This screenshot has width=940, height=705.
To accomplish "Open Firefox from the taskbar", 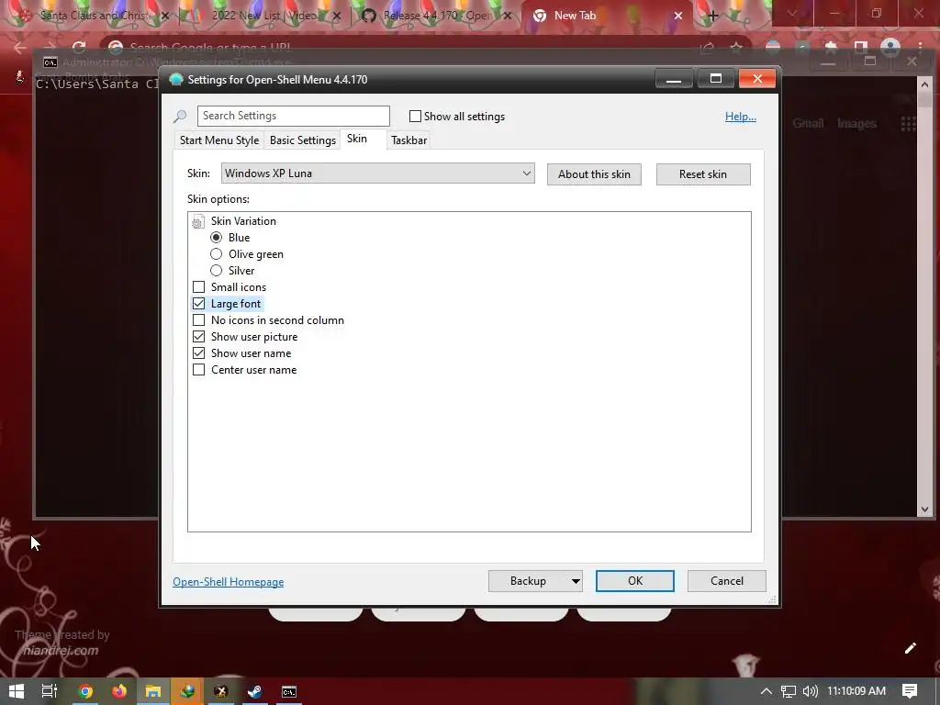I will pyautogui.click(x=119, y=691).
